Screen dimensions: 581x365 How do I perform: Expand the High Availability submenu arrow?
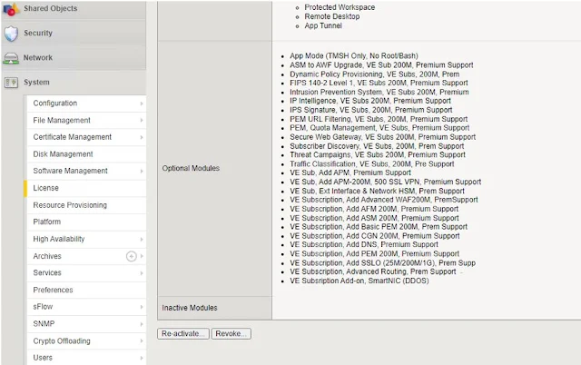142,240
